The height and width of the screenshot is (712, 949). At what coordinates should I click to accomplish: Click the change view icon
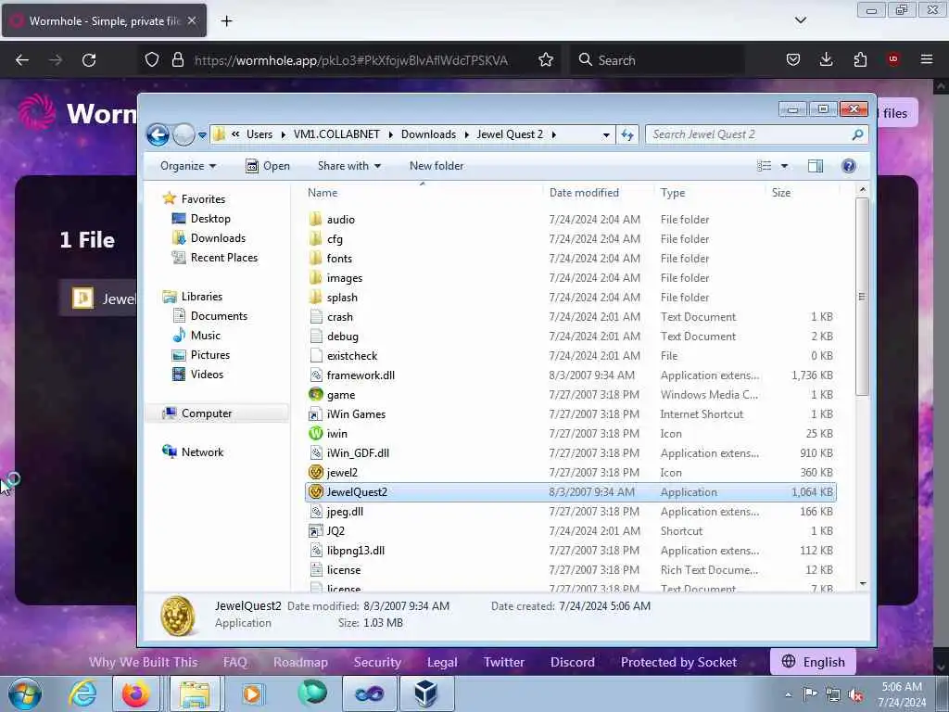(765, 166)
